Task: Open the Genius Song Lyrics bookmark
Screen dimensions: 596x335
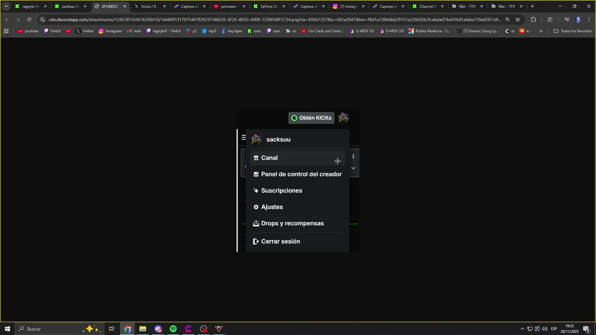Action: (478, 31)
